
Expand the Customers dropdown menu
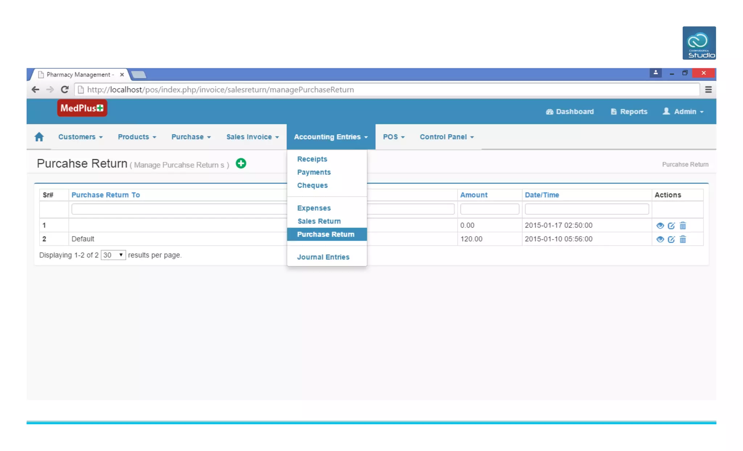[80, 137]
